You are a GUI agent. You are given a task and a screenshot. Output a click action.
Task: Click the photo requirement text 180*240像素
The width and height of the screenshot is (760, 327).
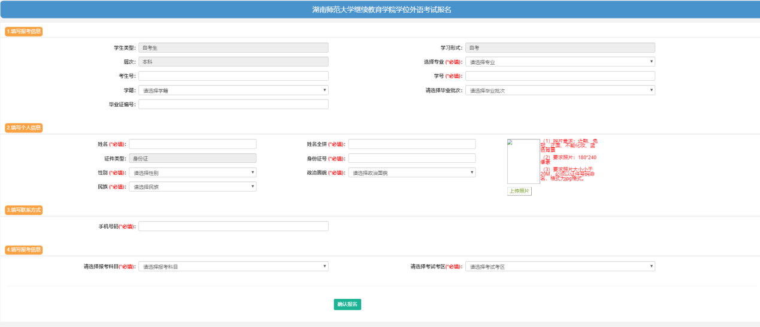click(569, 159)
